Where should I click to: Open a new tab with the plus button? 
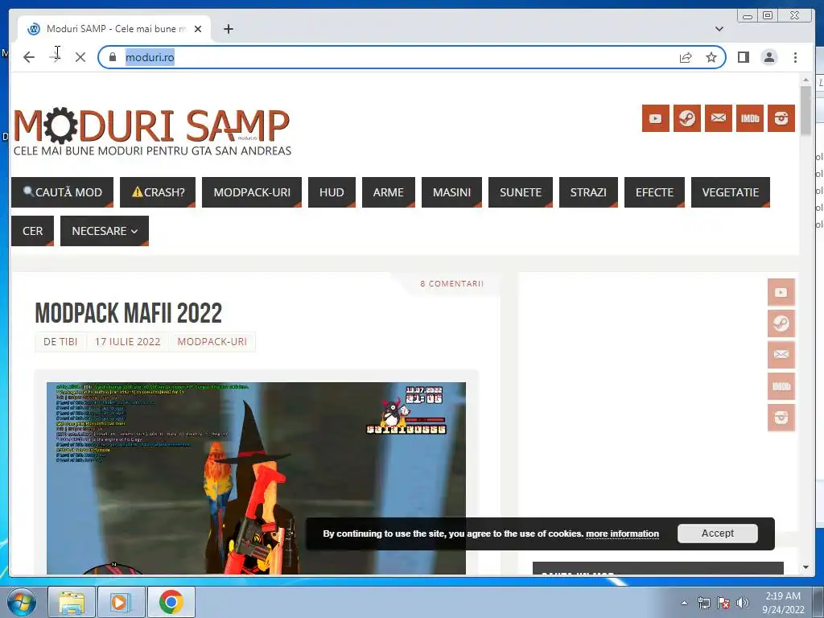pos(228,29)
